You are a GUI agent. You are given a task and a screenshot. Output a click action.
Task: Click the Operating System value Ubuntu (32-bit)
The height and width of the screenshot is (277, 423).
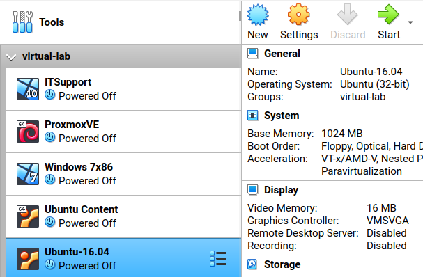pos(375,84)
